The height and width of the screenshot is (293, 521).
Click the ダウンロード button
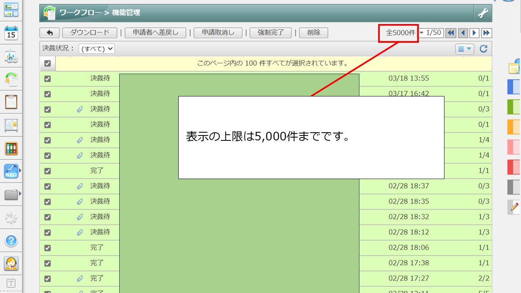point(90,33)
